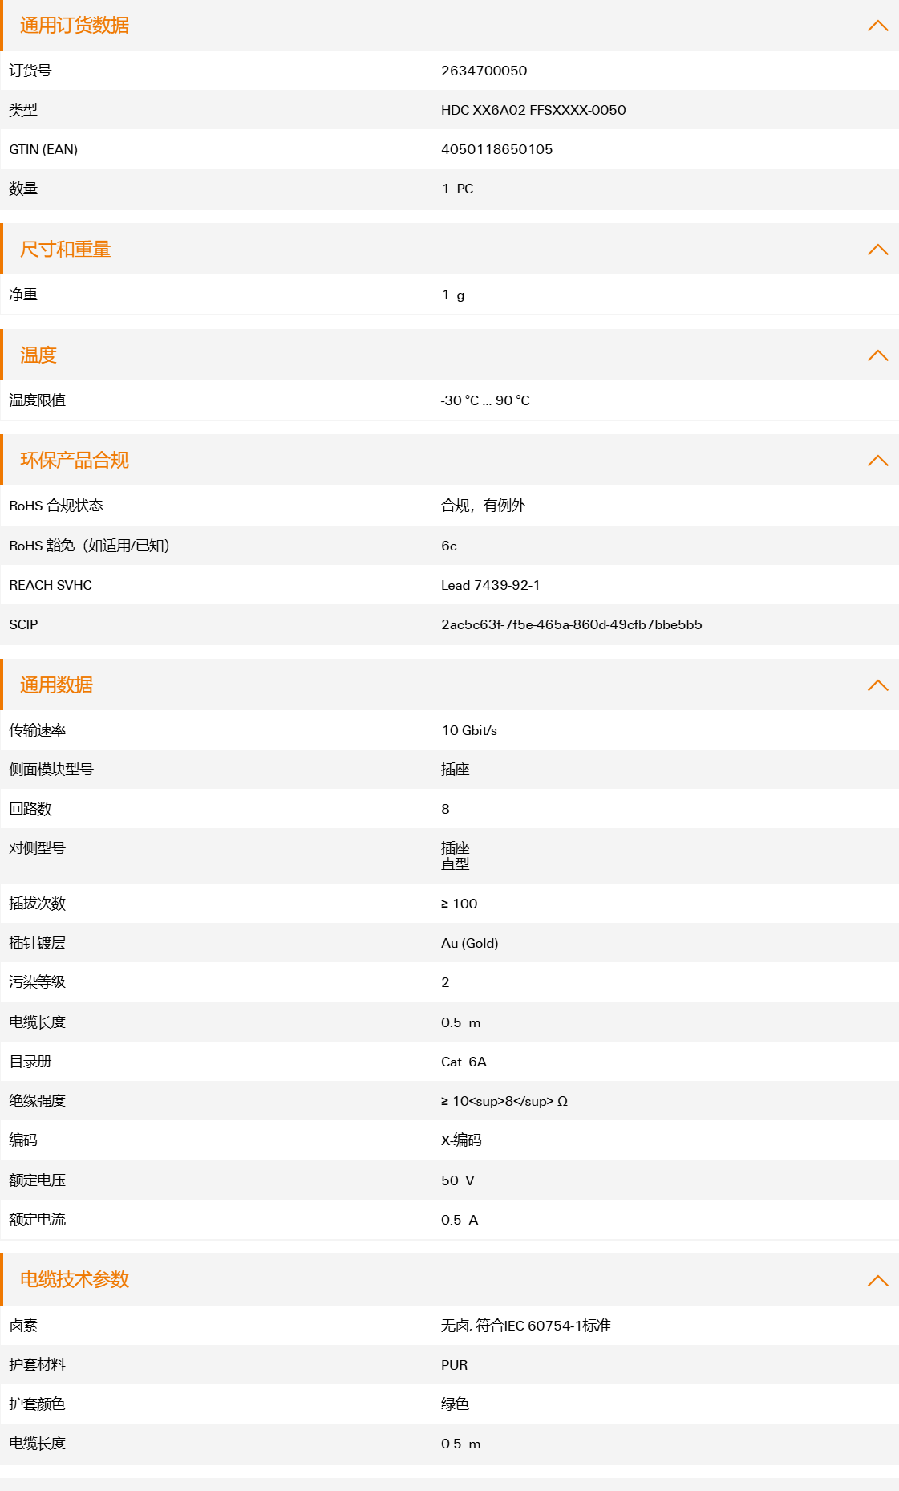Collapse the 尺寸和重量 section chevron
Image resolution: width=899 pixels, height=1491 pixels.
tap(878, 250)
